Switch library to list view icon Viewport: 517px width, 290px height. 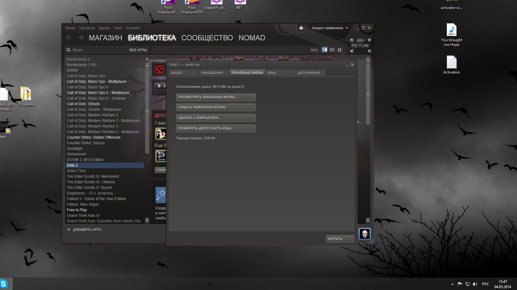[332, 50]
